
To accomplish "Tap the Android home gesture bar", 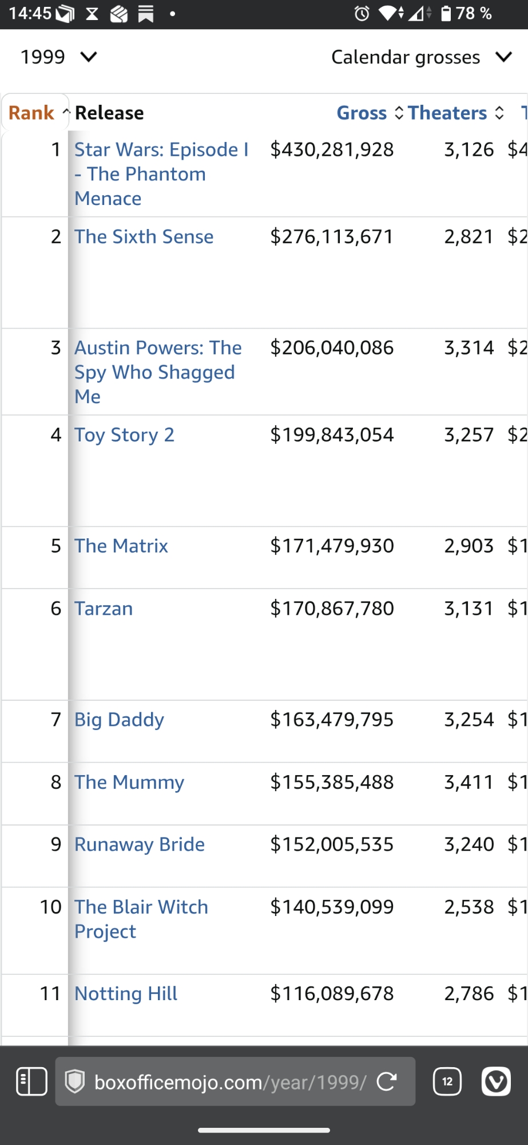I will tap(264, 1130).
